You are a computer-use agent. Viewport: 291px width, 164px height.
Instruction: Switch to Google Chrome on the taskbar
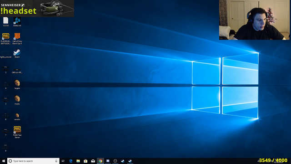(100, 161)
